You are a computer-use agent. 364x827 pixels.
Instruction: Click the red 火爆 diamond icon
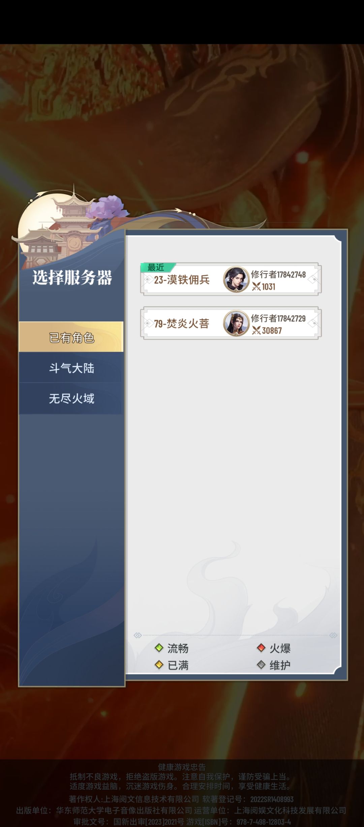(x=261, y=648)
